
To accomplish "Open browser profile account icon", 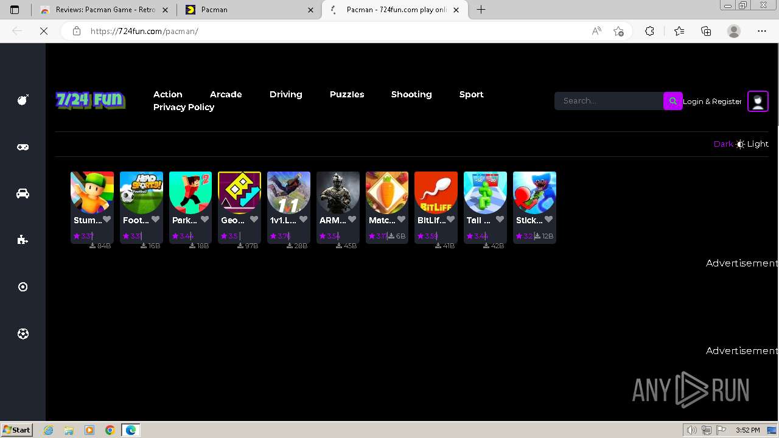I will pos(734,31).
